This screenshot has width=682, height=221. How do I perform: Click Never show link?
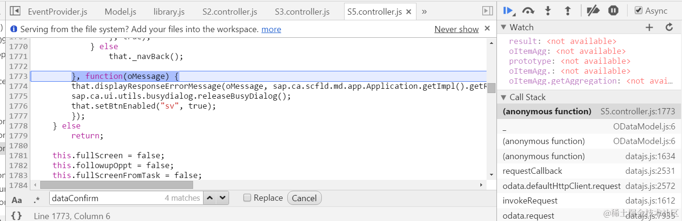(457, 29)
